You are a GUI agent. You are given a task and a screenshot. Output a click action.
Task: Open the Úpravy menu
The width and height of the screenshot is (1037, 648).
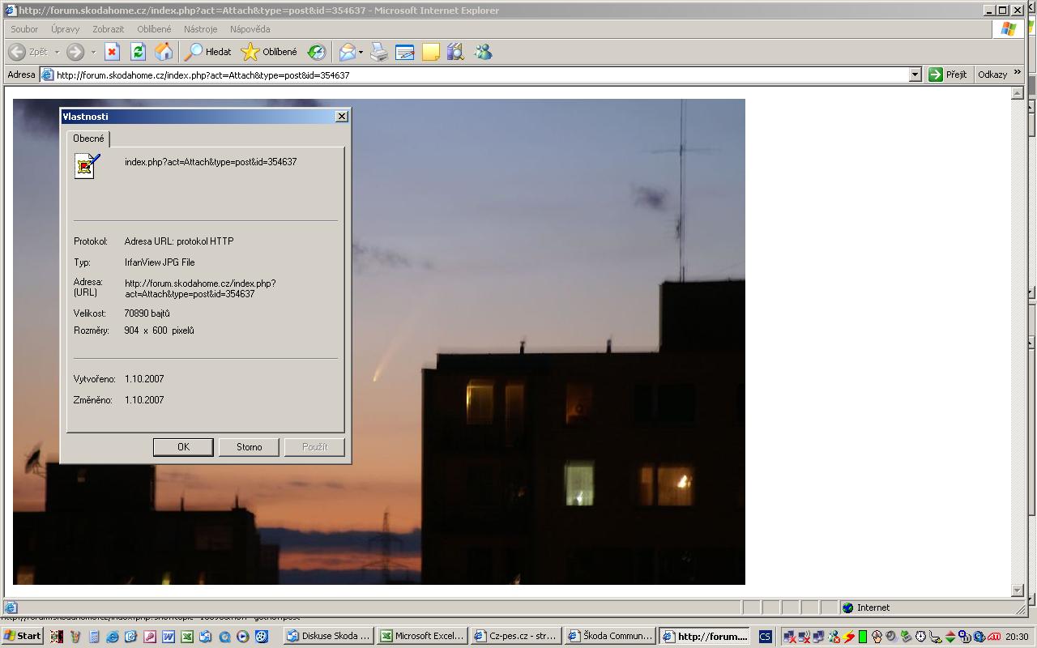pos(65,29)
